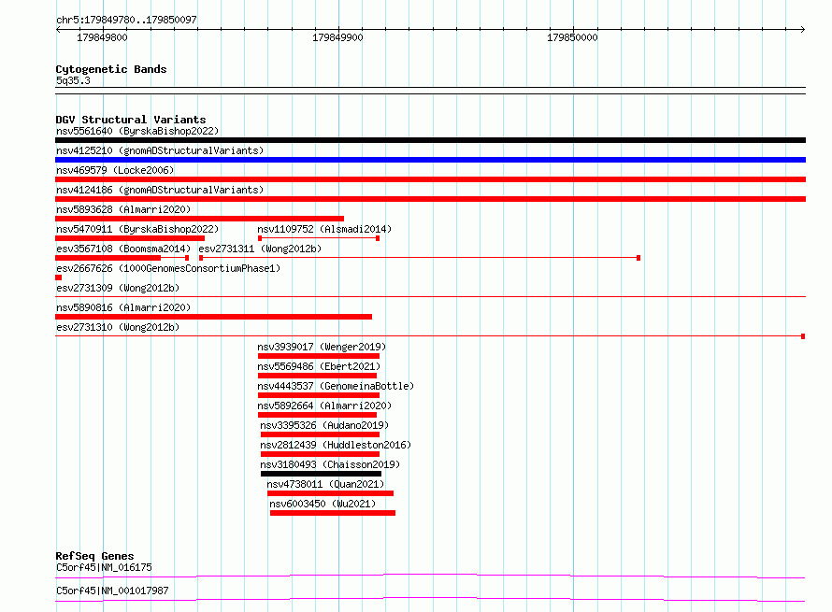832x612 pixels.
Task: Open esv2731311 (Wong2012b) label
Action: [x=260, y=249]
